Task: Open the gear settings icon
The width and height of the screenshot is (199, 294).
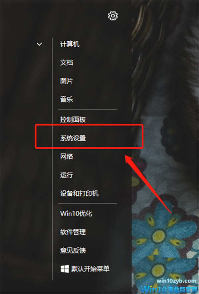Action: point(113,16)
